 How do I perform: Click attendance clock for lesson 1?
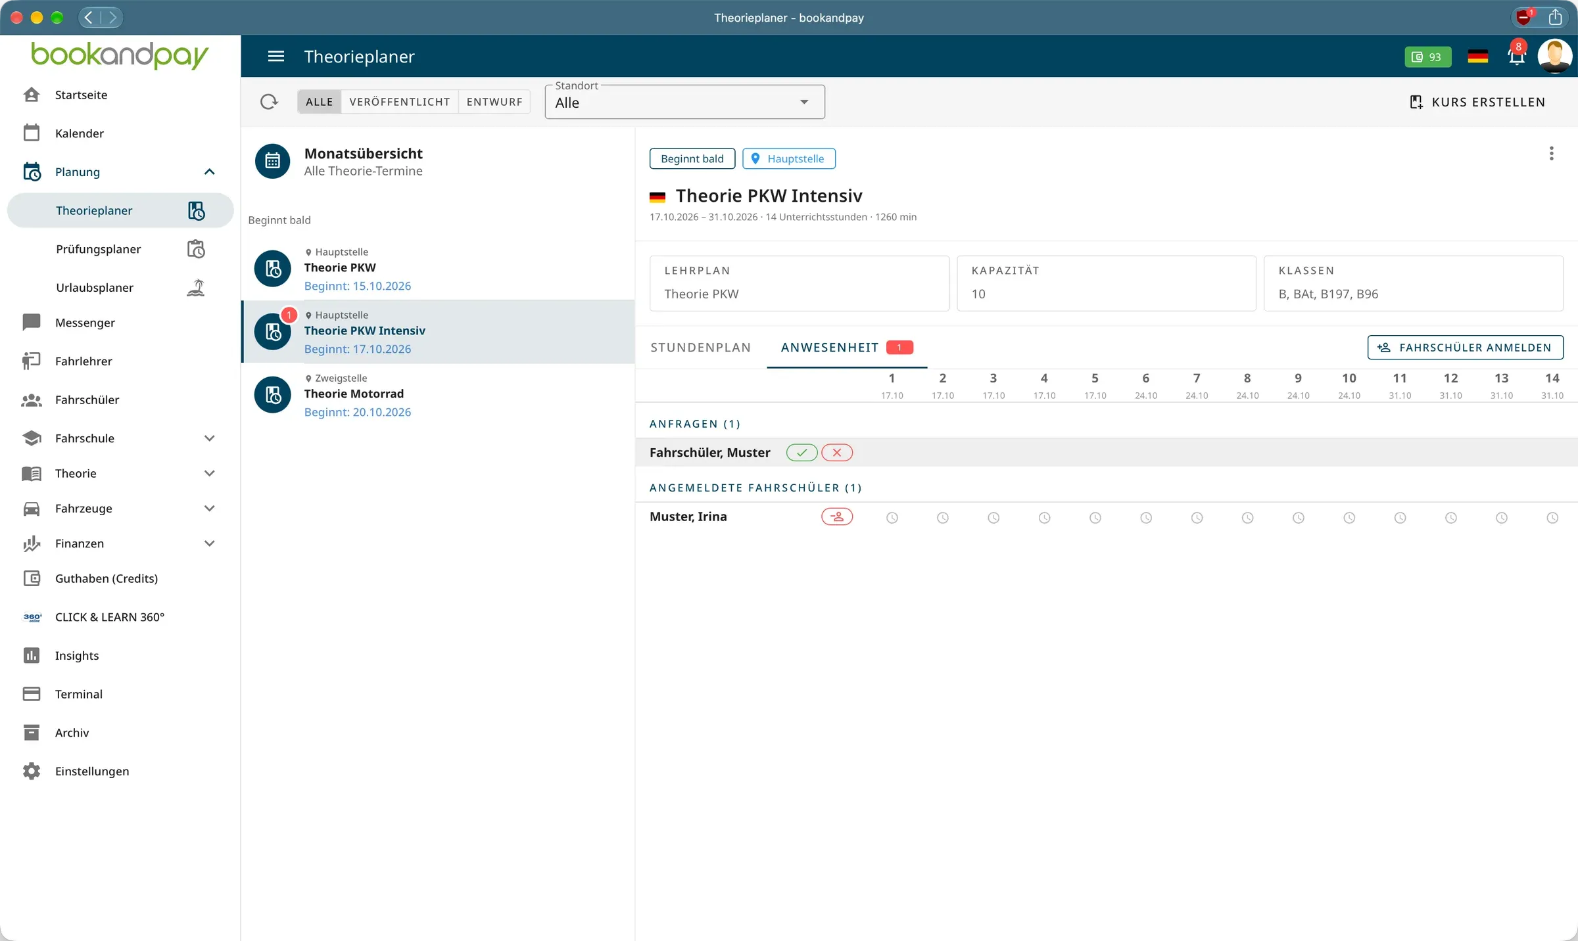892,518
